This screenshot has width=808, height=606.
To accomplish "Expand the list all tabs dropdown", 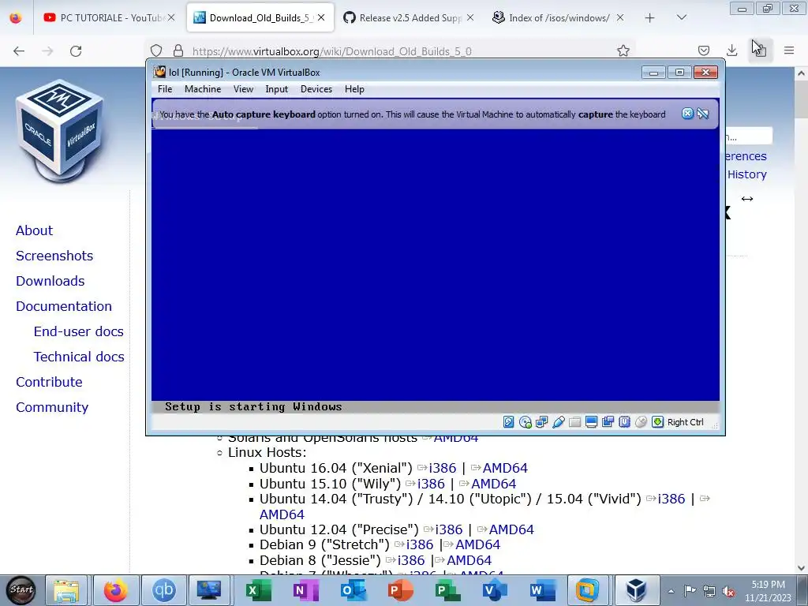I will (x=682, y=17).
